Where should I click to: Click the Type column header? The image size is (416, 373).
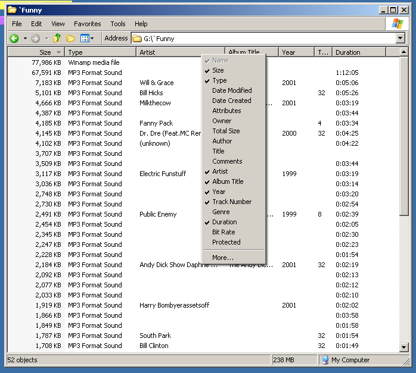tap(100, 52)
